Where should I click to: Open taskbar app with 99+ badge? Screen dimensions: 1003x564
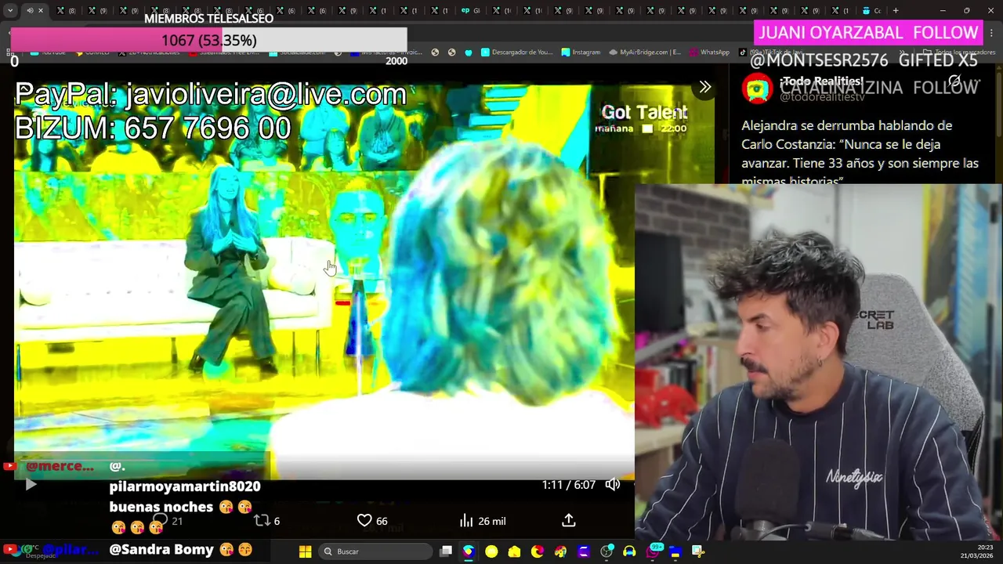[653, 551]
